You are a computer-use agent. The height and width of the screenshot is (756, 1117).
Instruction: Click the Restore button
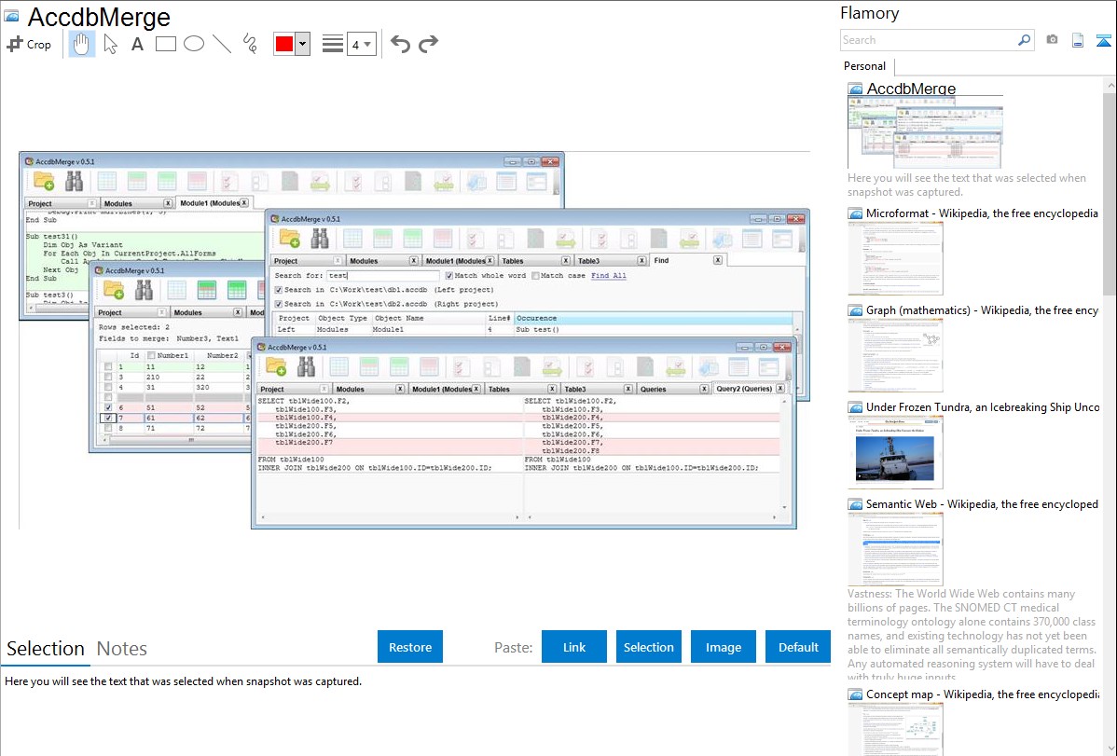[x=410, y=647]
